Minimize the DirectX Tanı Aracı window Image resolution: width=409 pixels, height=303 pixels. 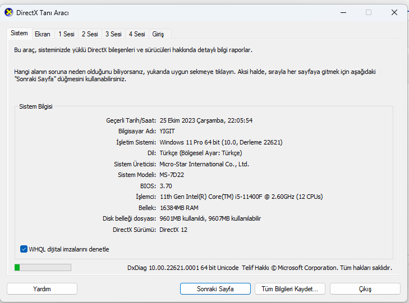click(x=343, y=12)
